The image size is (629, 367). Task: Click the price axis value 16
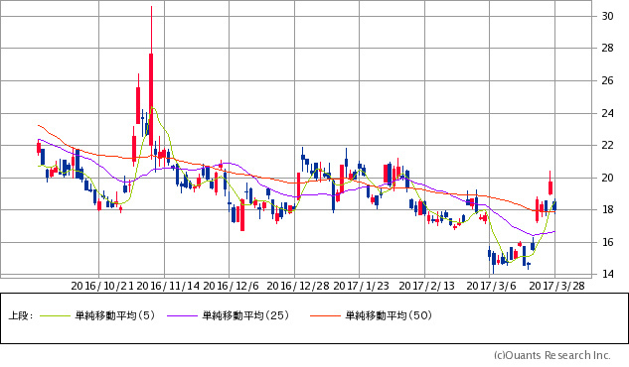point(607,242)
